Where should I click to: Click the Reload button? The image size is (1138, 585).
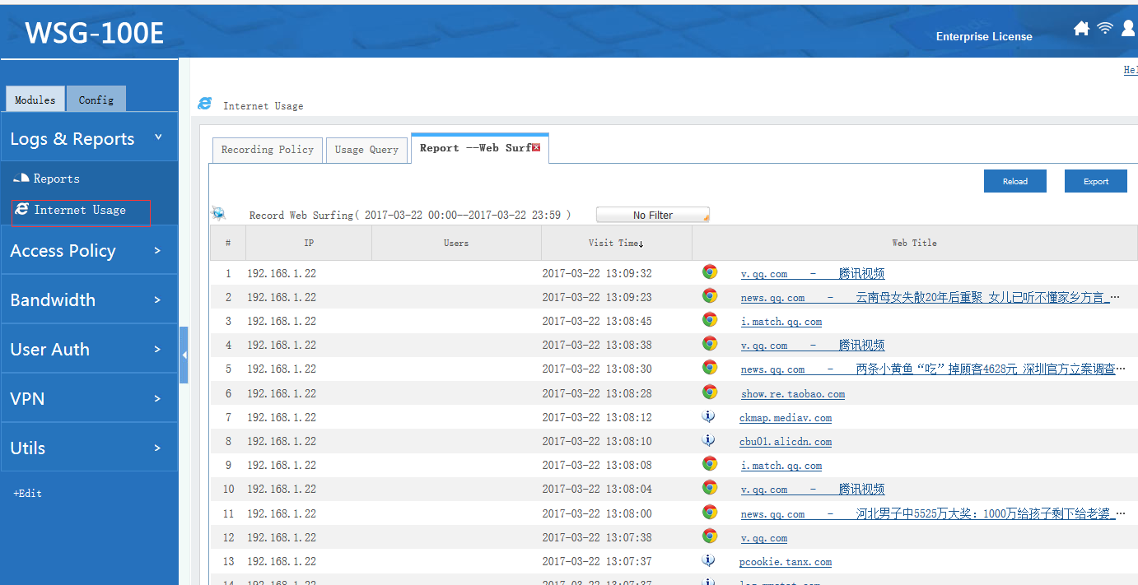pyautogui.click(x=1015, y=181)
